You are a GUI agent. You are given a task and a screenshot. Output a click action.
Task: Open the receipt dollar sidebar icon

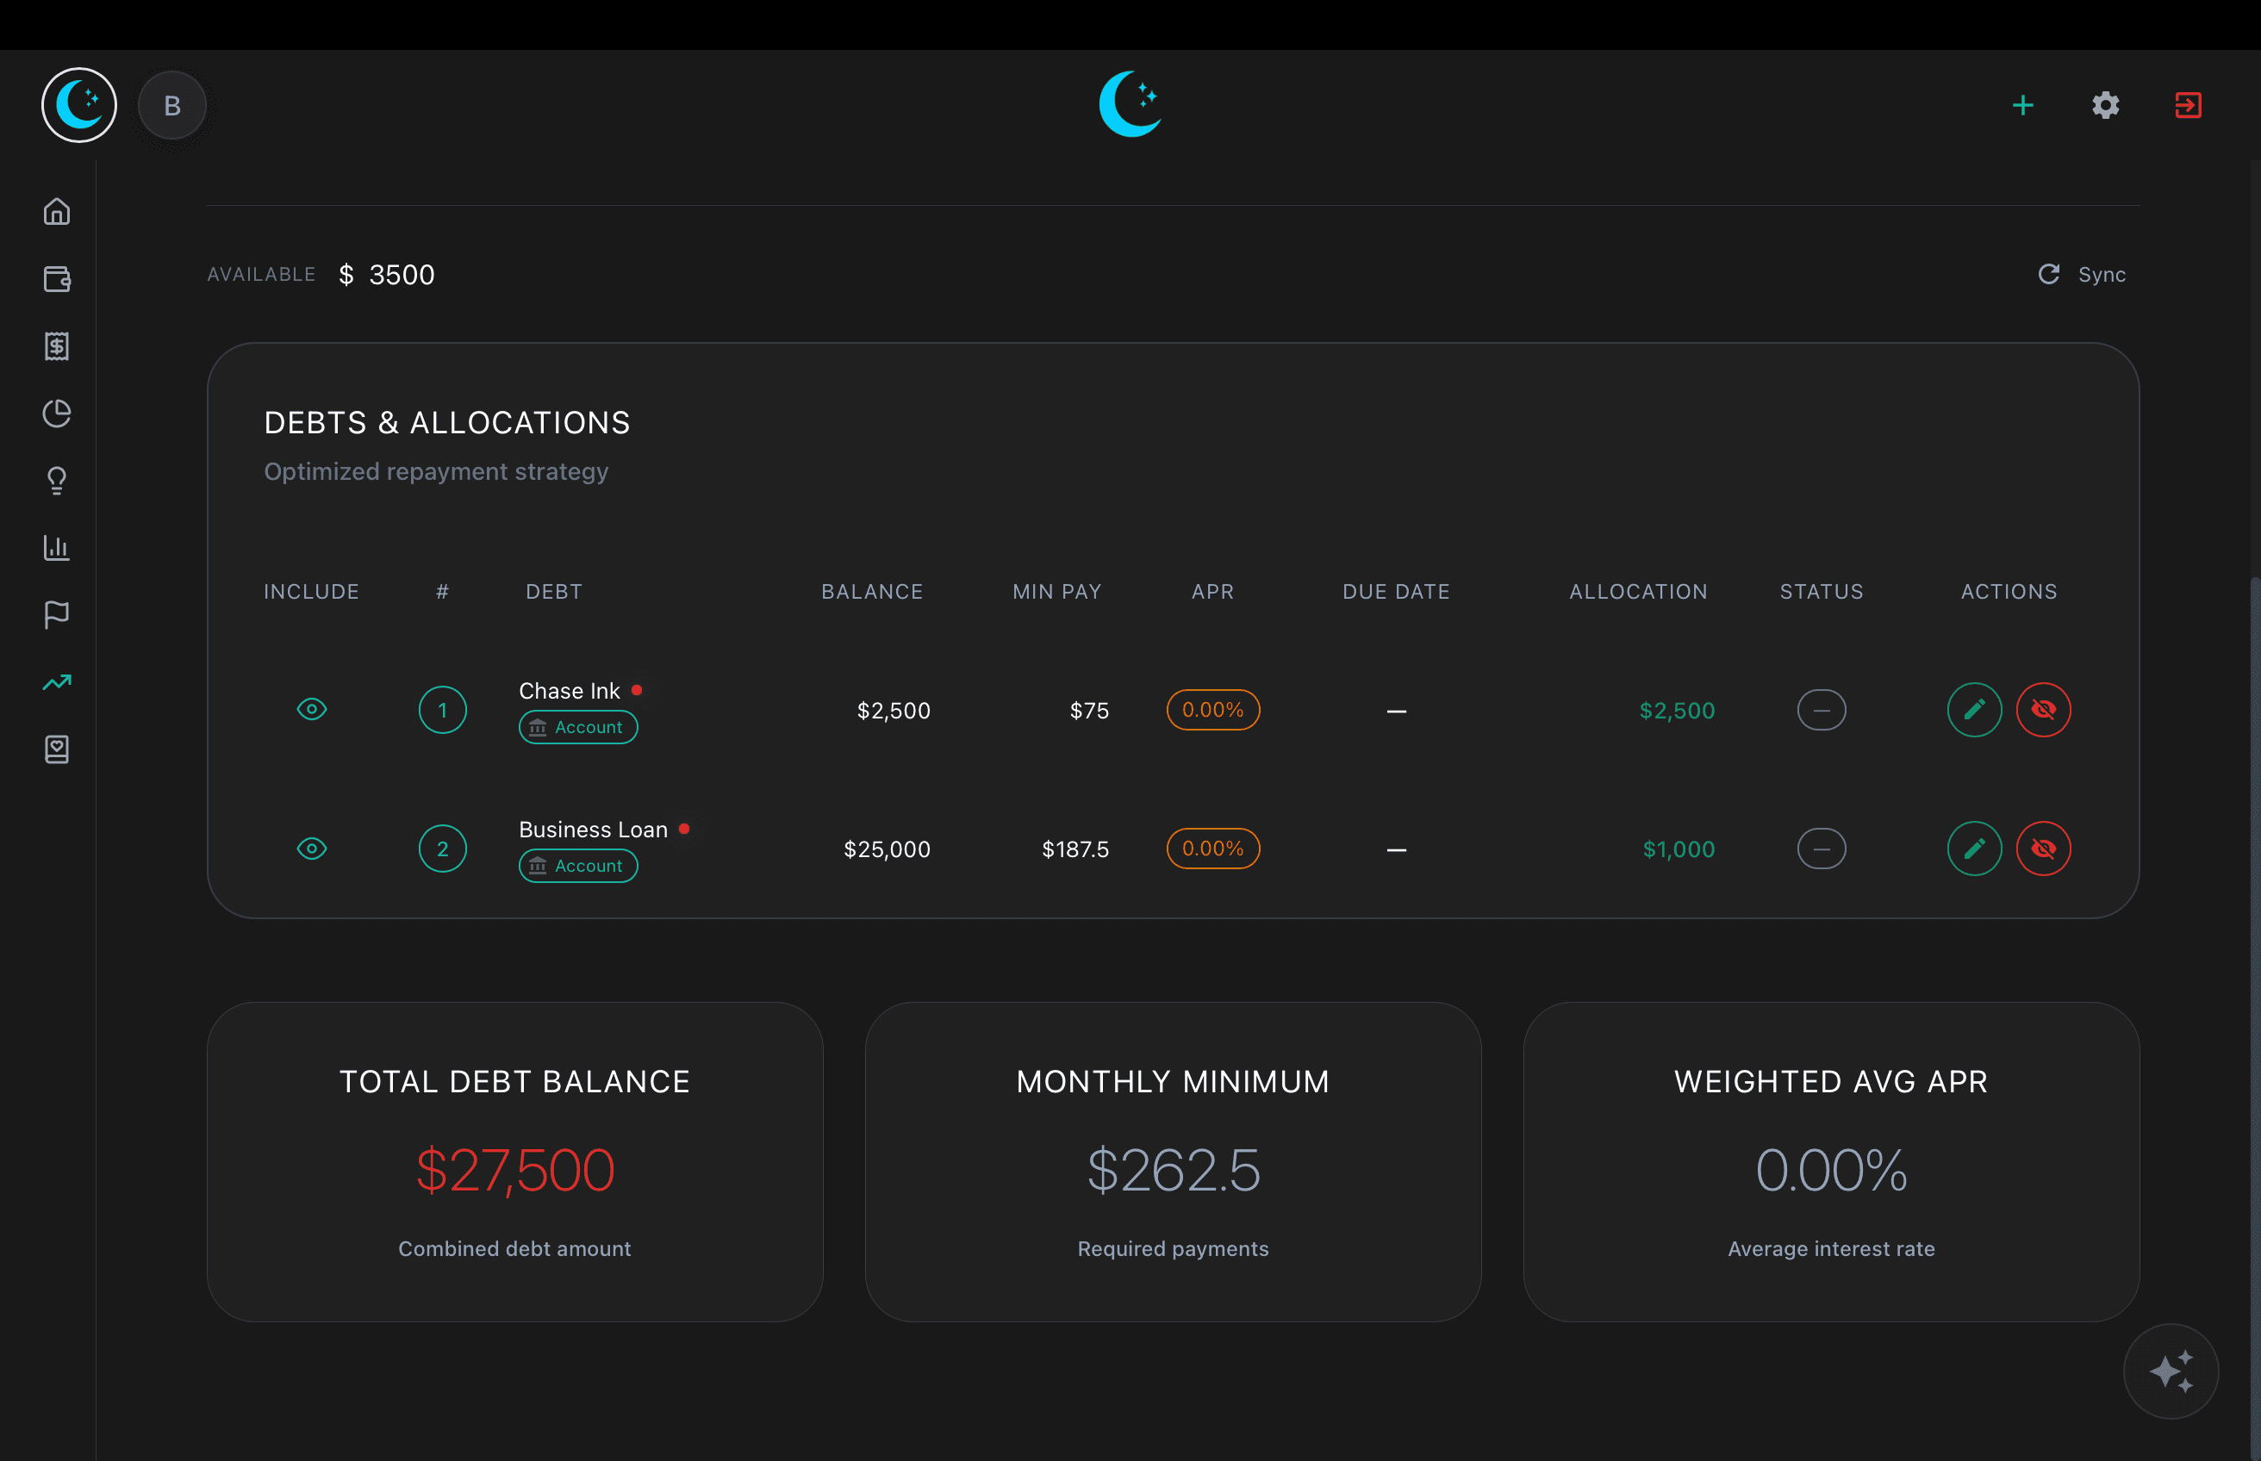click(57, 346)
